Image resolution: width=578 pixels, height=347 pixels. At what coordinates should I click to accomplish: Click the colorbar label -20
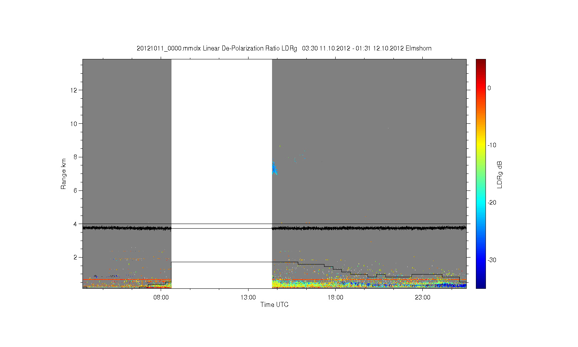pos(492,203)
